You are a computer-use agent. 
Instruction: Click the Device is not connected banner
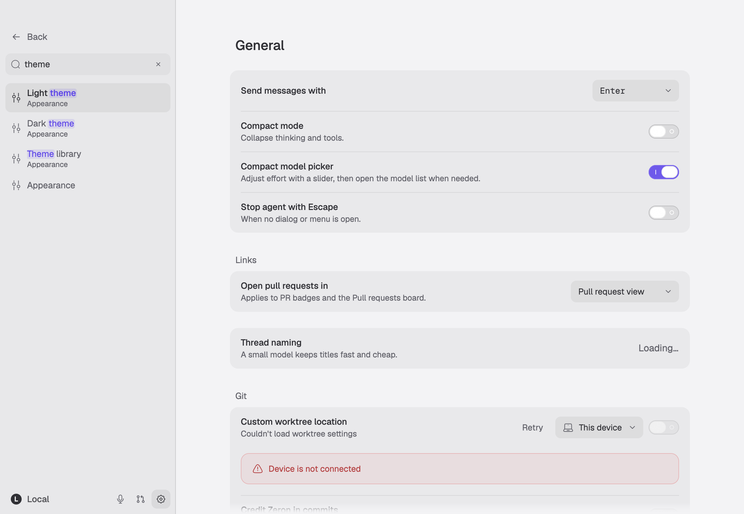coord(460,469)
